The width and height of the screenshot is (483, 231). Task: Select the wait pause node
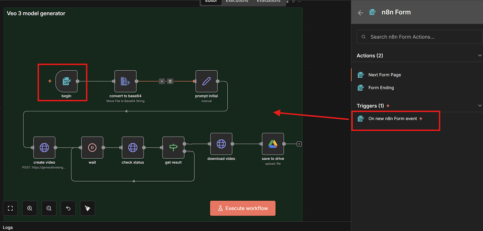pyautogui.click(x=92, y=148)
